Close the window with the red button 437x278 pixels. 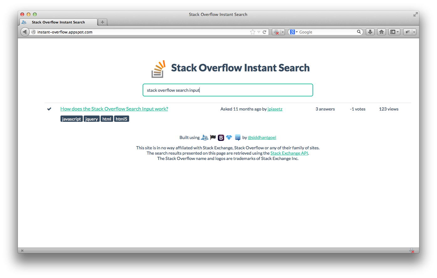[x=22, y=14]
